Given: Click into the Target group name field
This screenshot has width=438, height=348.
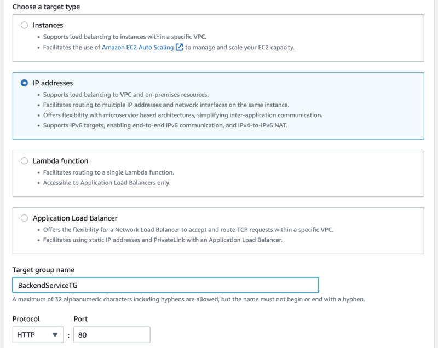Looking at the screenshot, I should click(x=164, y=285).
